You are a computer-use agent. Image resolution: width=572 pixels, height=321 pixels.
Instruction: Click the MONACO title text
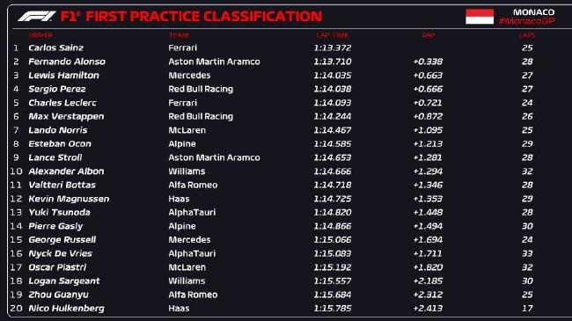[x=533, y=12]
